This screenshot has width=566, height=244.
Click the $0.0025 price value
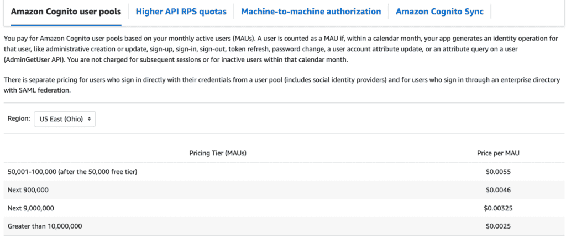498,226
